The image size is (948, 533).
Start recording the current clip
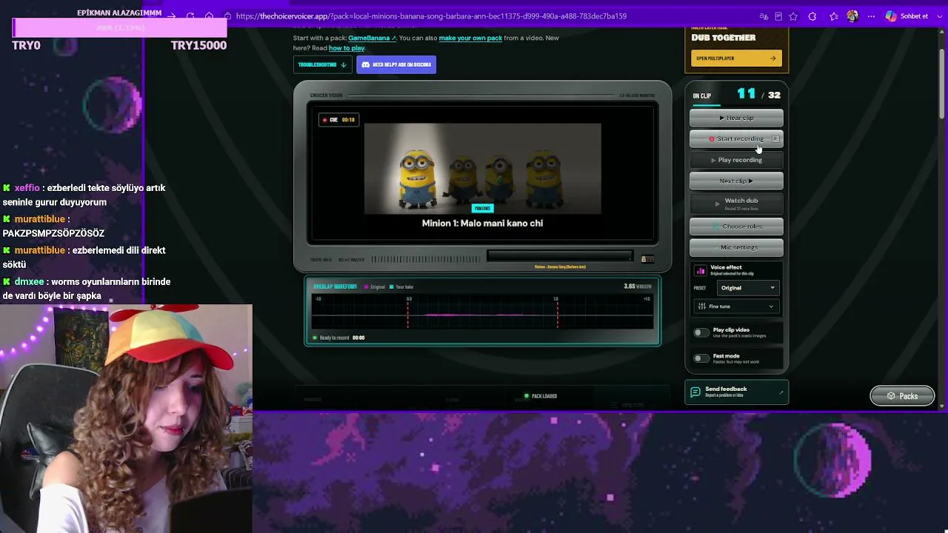(736, 138)
